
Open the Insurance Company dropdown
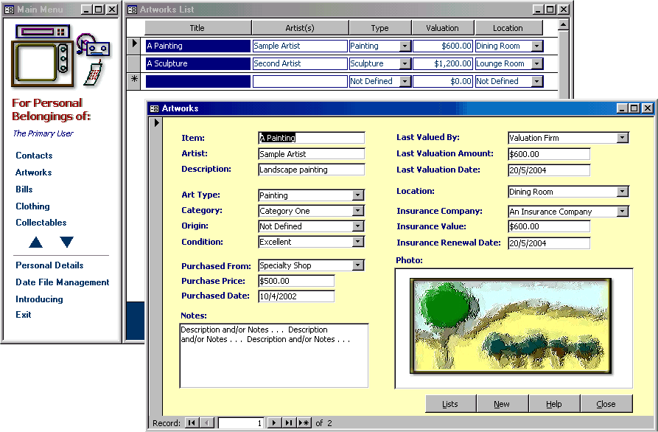623,212
